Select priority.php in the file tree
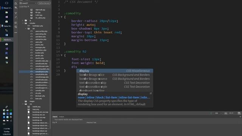 click(39, 45)
